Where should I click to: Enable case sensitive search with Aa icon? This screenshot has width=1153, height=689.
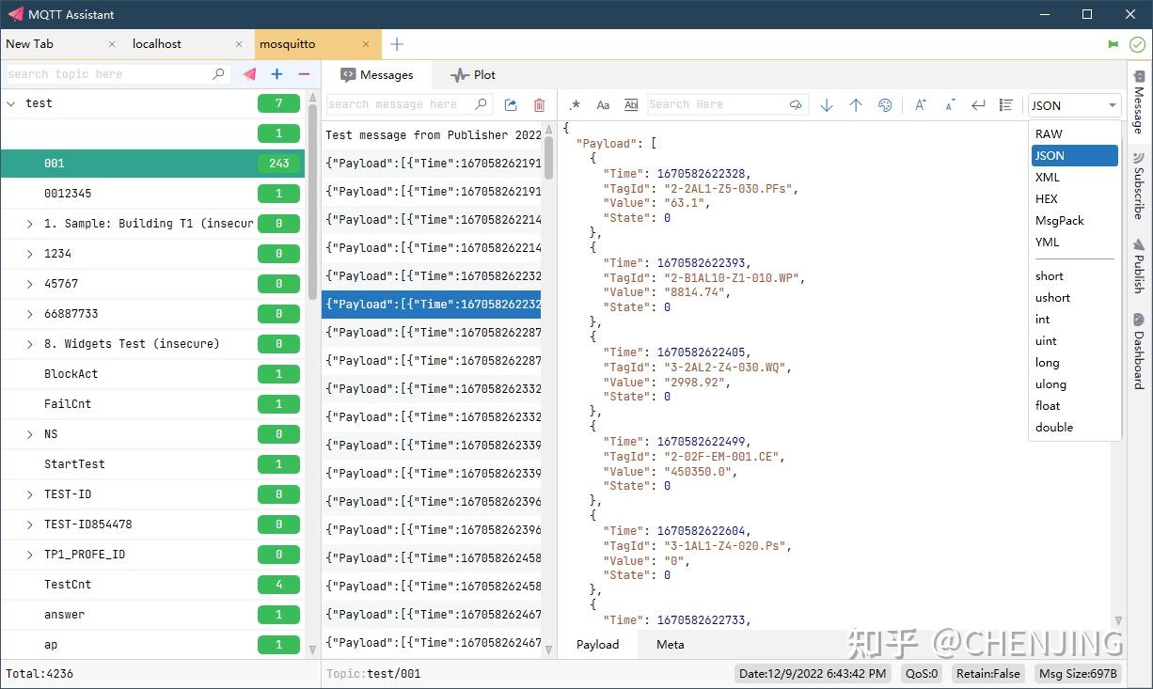tap(603, 105)
